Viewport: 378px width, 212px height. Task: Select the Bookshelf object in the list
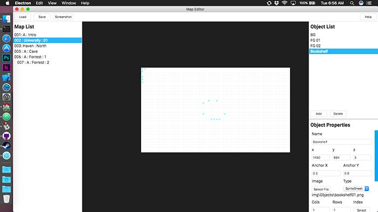coord(344,51)
